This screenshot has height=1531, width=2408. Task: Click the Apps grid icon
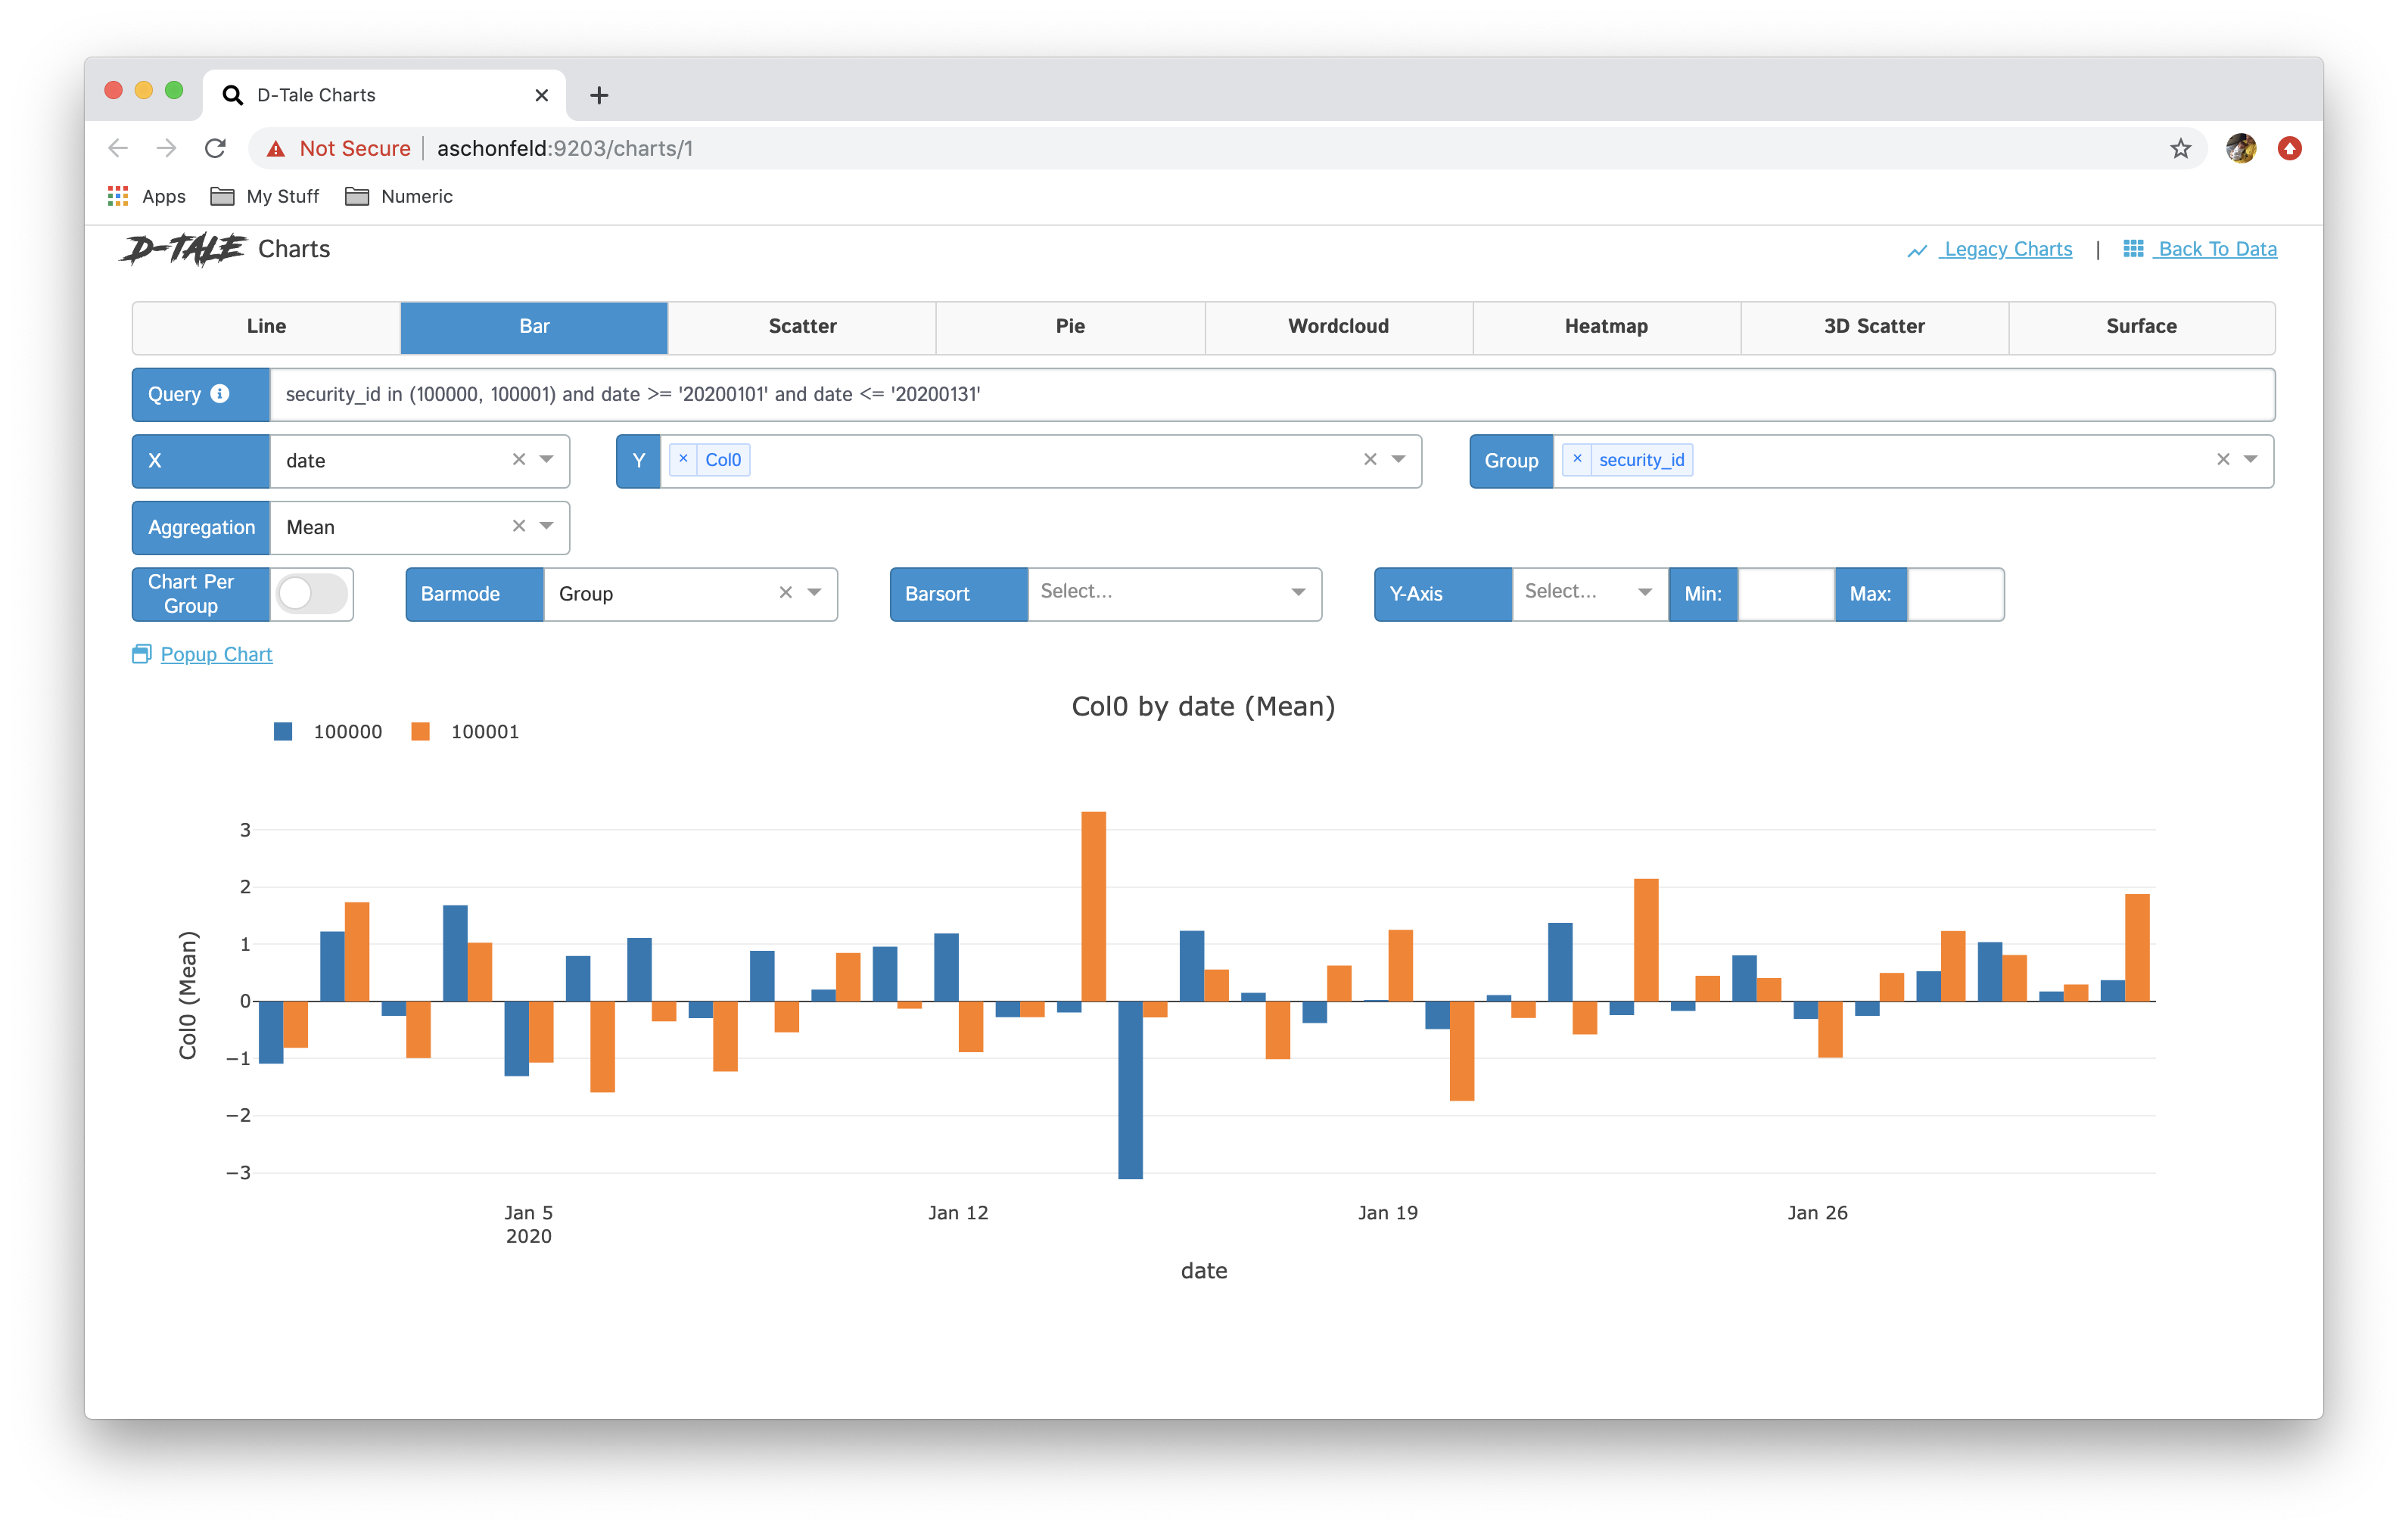pyautogui.click(x=118, y=196)
